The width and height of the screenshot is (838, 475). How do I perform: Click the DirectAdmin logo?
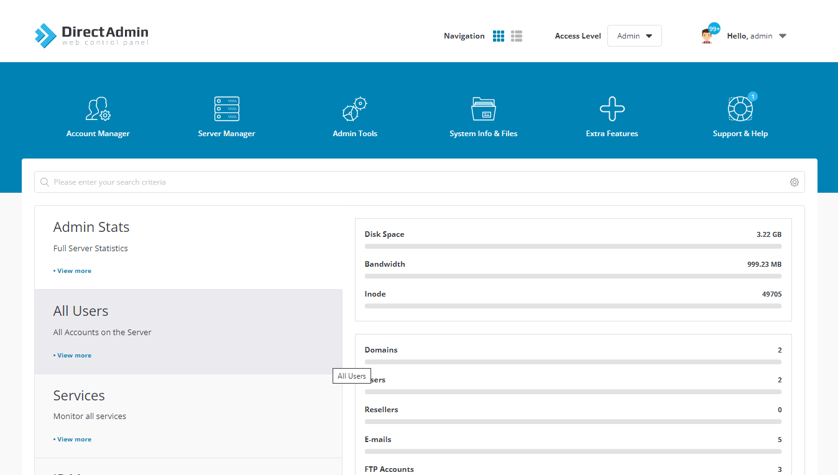[91, 35]
